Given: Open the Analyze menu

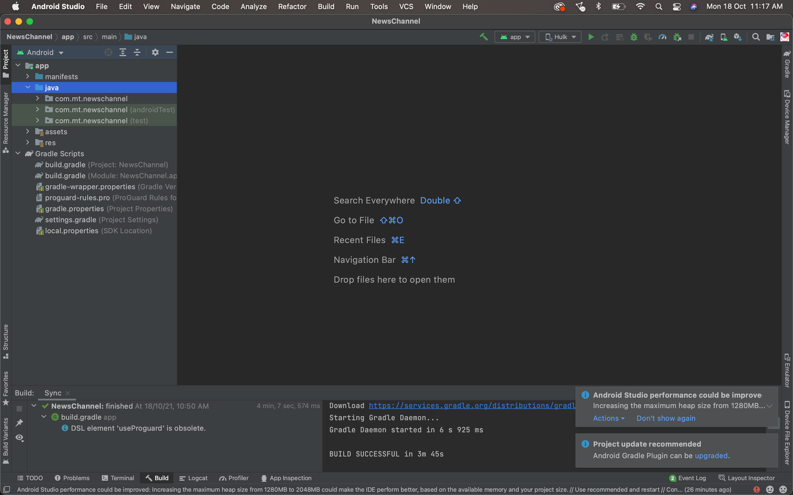Looking at the screenshot, I should click(253, 6).
